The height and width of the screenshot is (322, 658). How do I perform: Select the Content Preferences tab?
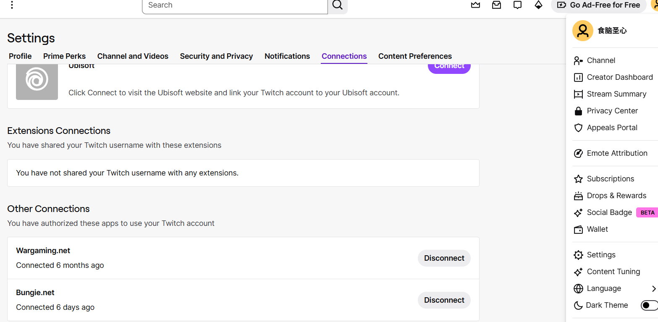(x=415, y=56)
